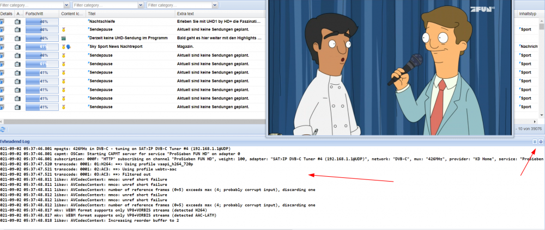Viewport: 545px width, 230px height.
Task: Open details icon for Sky Sport News Nachtreport
Action: tap(2, 47)
